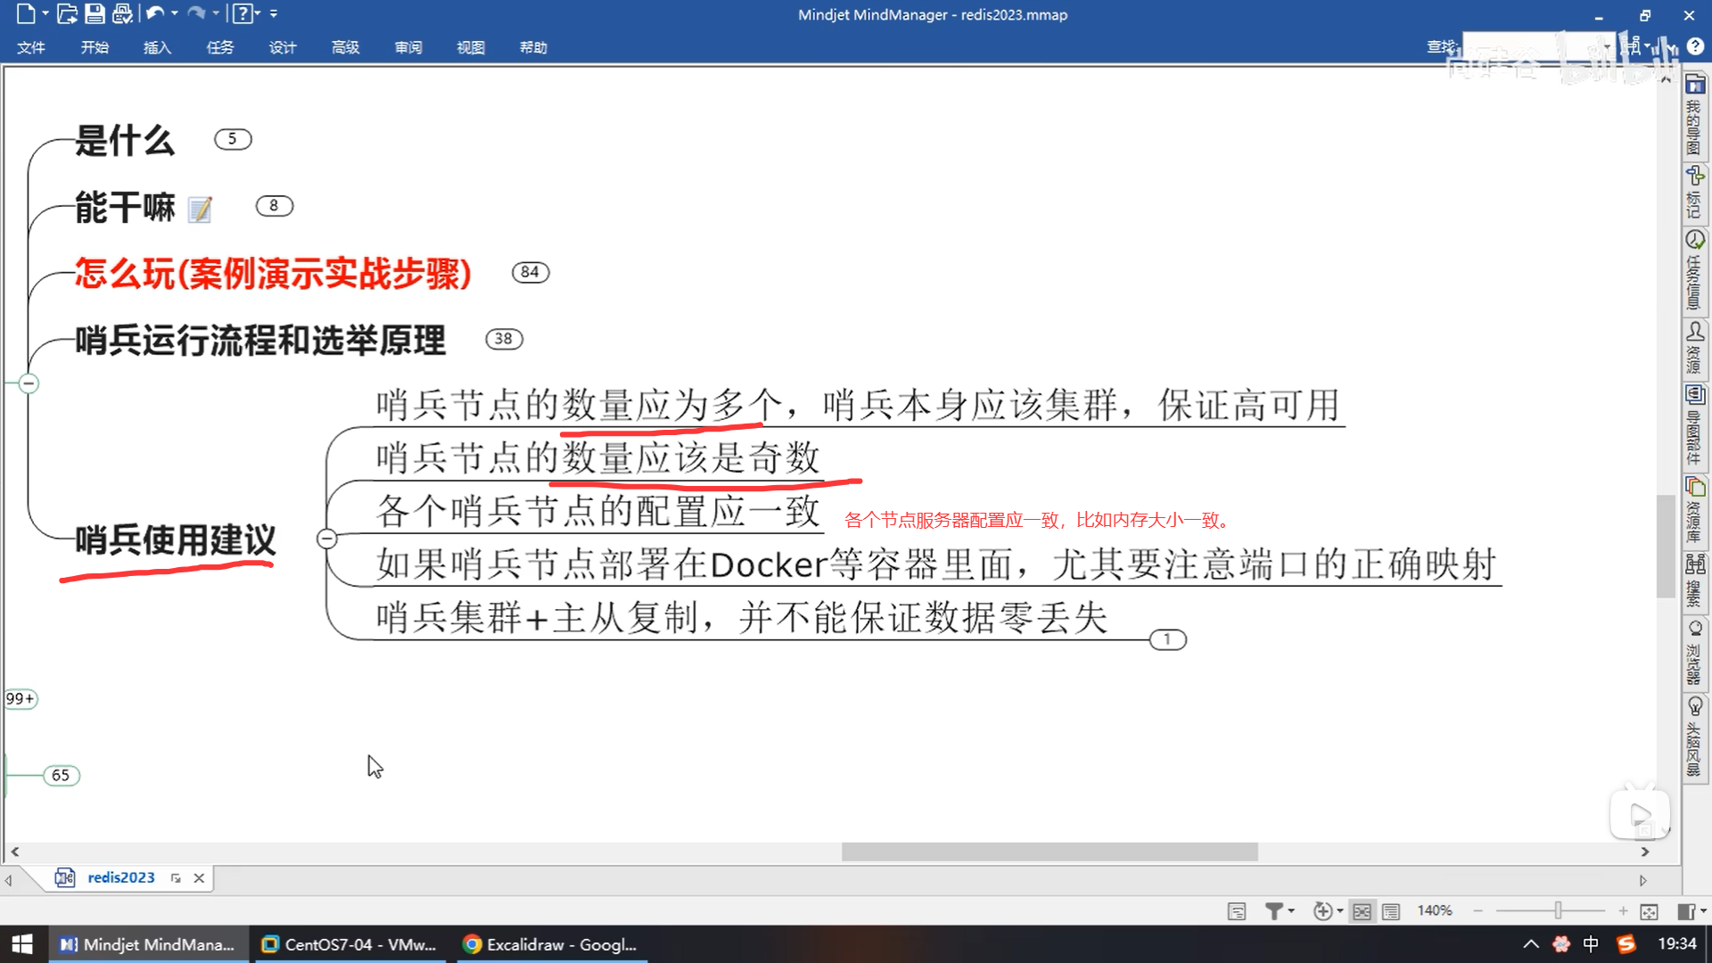Click the print preview icon
The height and width of the screenshot is (963, 1712).
[x=122, y=13]
